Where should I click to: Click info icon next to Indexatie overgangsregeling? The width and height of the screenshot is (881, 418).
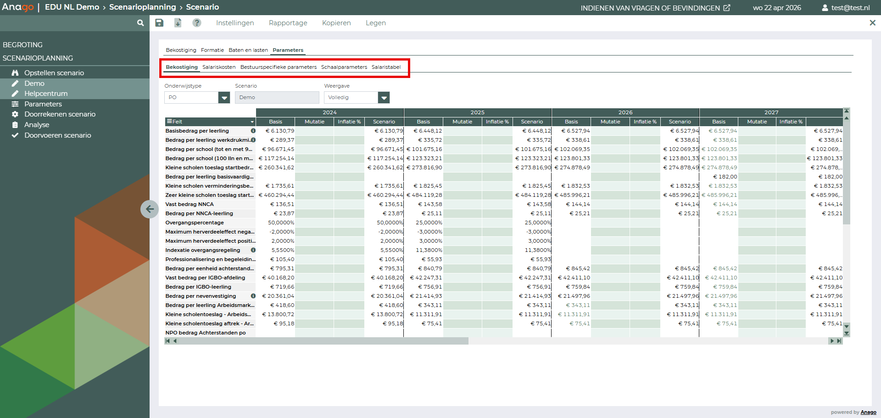pos(253,250)
